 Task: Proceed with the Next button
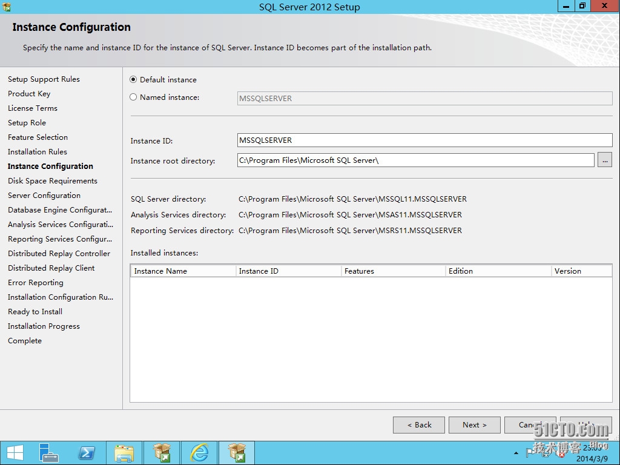click(x=475, y=424)
